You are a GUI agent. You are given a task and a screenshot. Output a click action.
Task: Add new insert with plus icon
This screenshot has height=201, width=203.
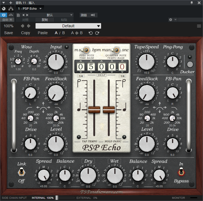point(11,3)
